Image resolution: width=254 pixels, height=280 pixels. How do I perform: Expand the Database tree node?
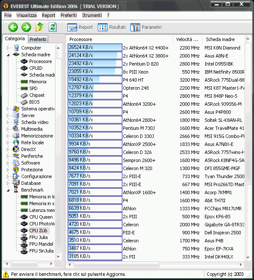(8, 183)
